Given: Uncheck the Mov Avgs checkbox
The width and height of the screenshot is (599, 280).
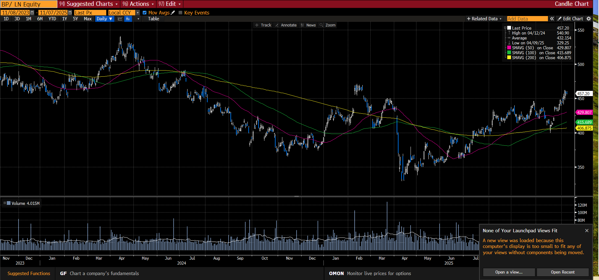Looking at the screenshot, I should click(145, 13).
